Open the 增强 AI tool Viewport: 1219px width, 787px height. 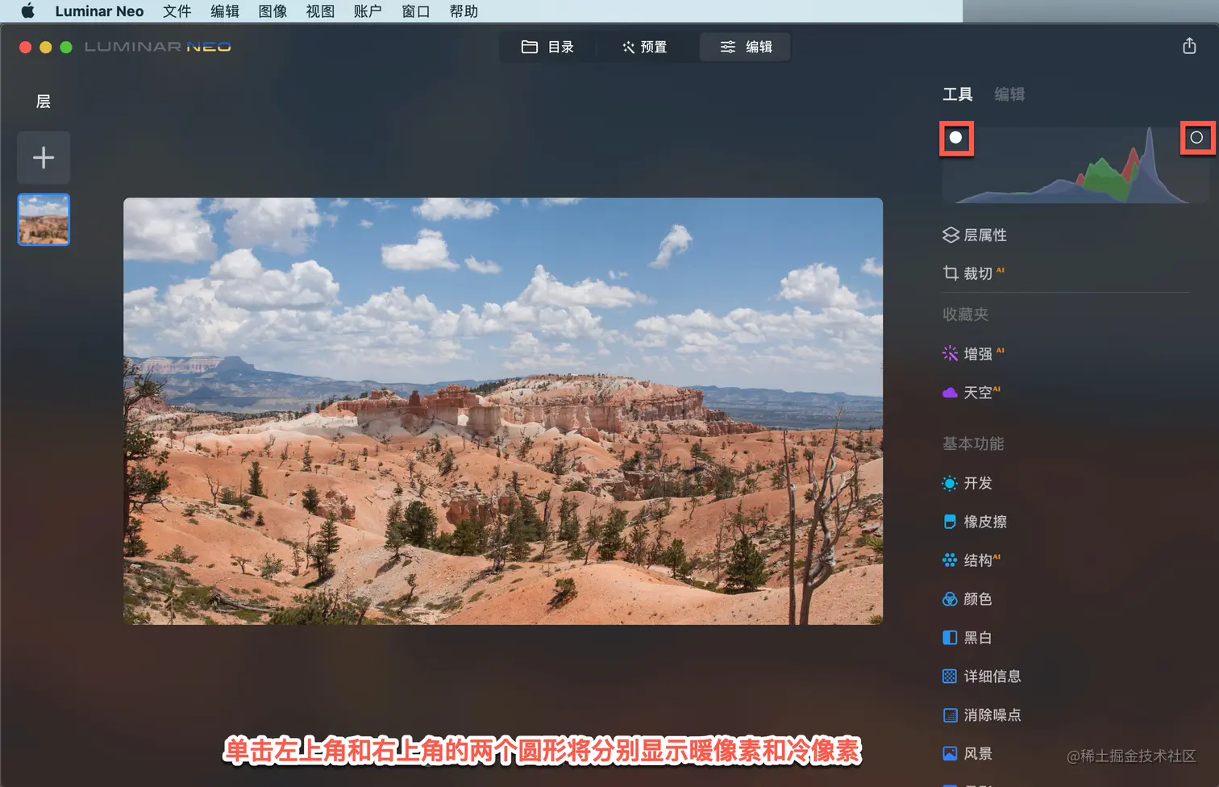974,353
